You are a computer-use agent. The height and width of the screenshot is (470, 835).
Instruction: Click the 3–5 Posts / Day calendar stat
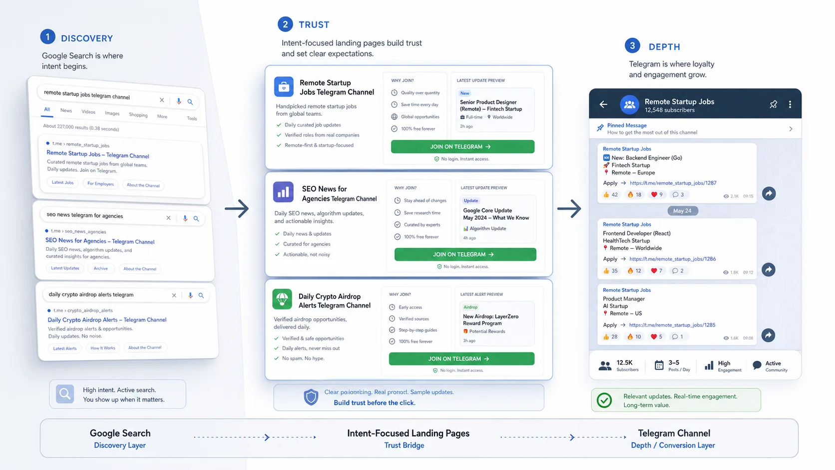(672, 366)
